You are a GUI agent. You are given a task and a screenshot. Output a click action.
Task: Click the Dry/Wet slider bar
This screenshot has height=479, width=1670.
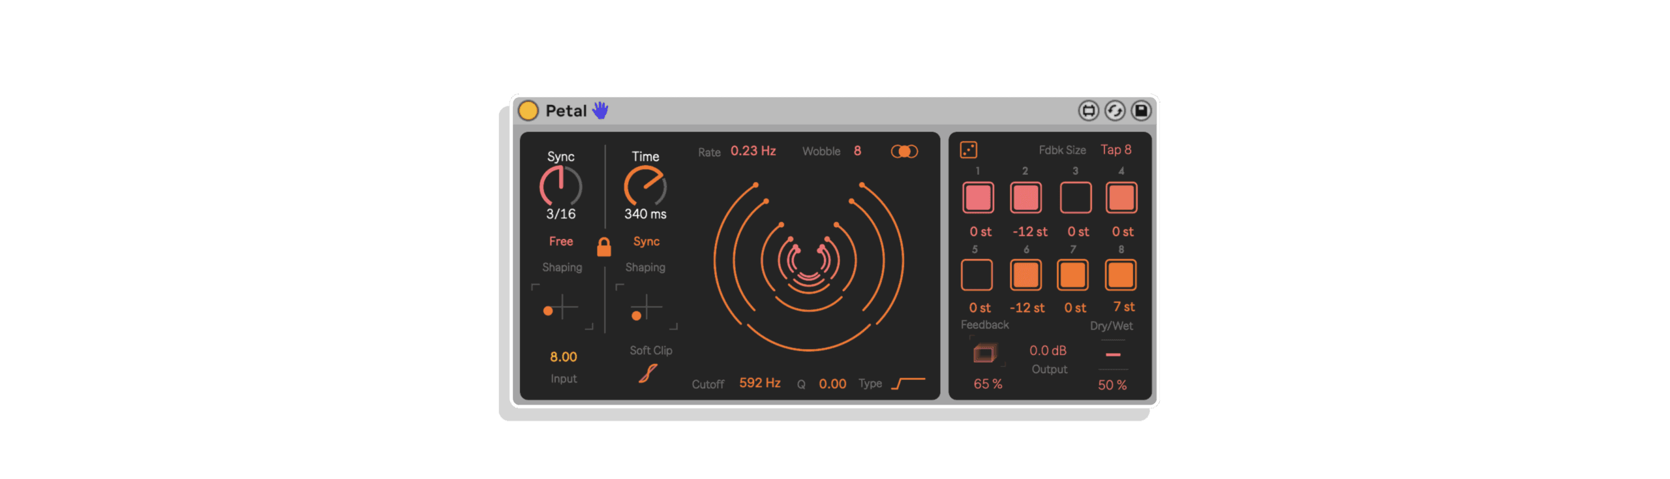coord(1113,354)
